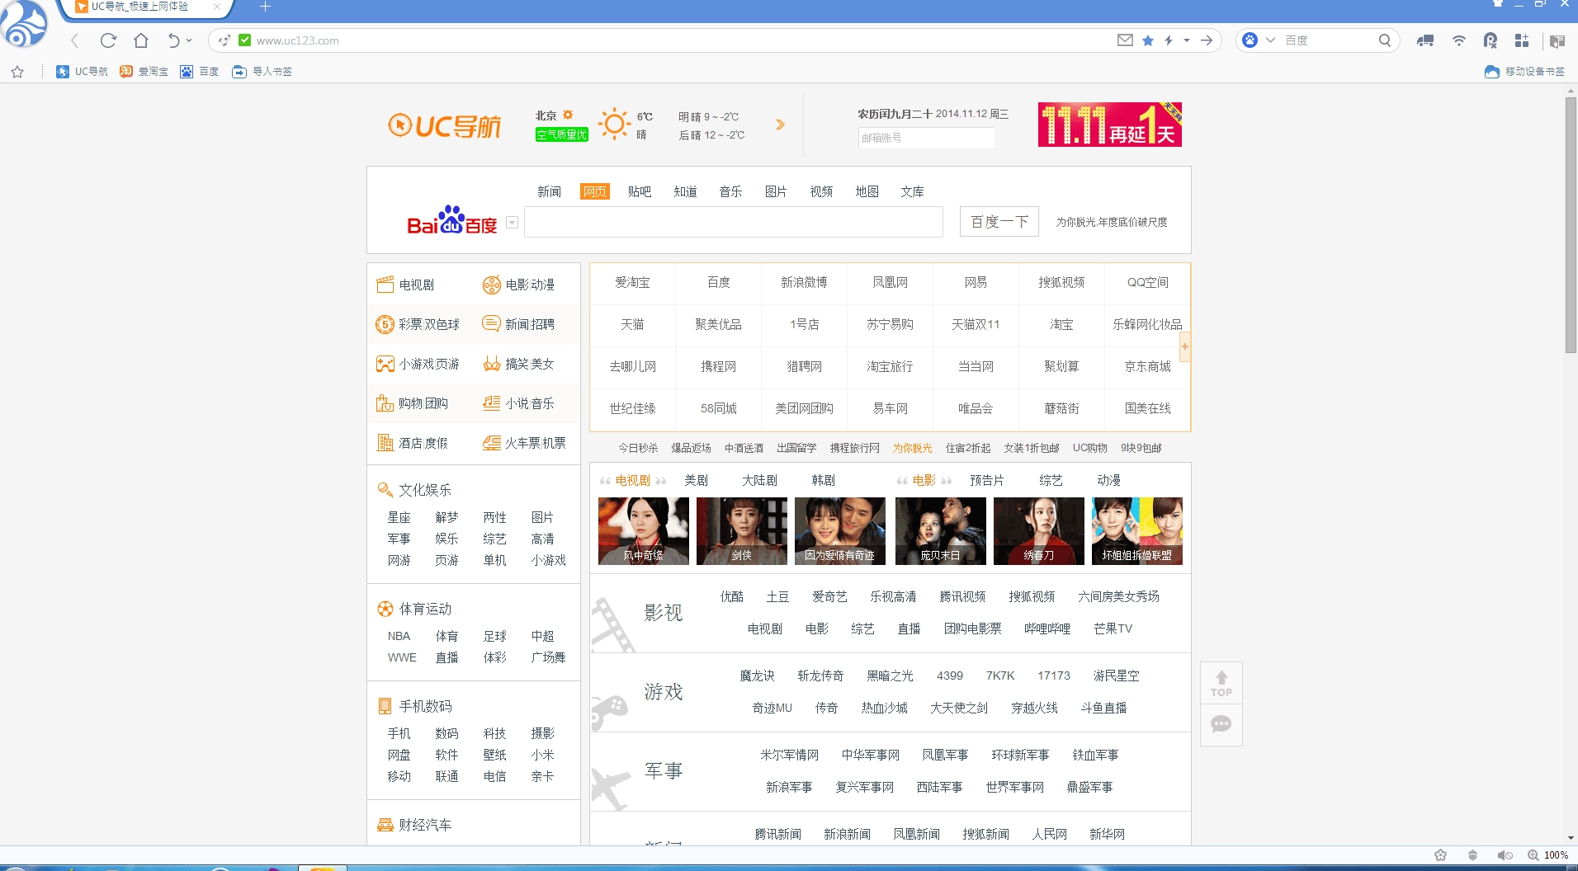Select the 预告片 category tab
Viewport: 1578px width, 871px height.
987,480
